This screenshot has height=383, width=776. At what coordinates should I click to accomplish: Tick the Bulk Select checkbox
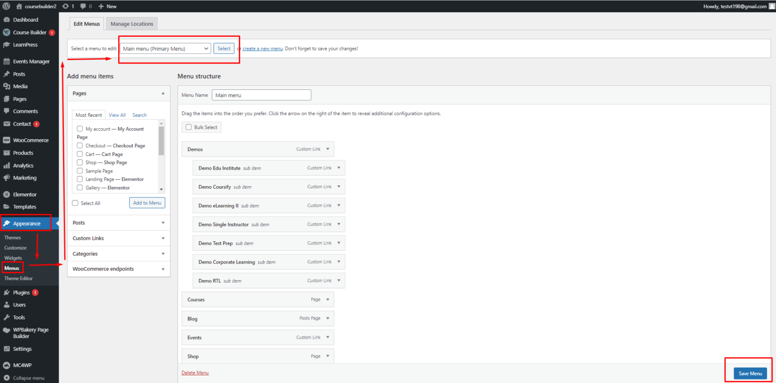tap(188, 127)
